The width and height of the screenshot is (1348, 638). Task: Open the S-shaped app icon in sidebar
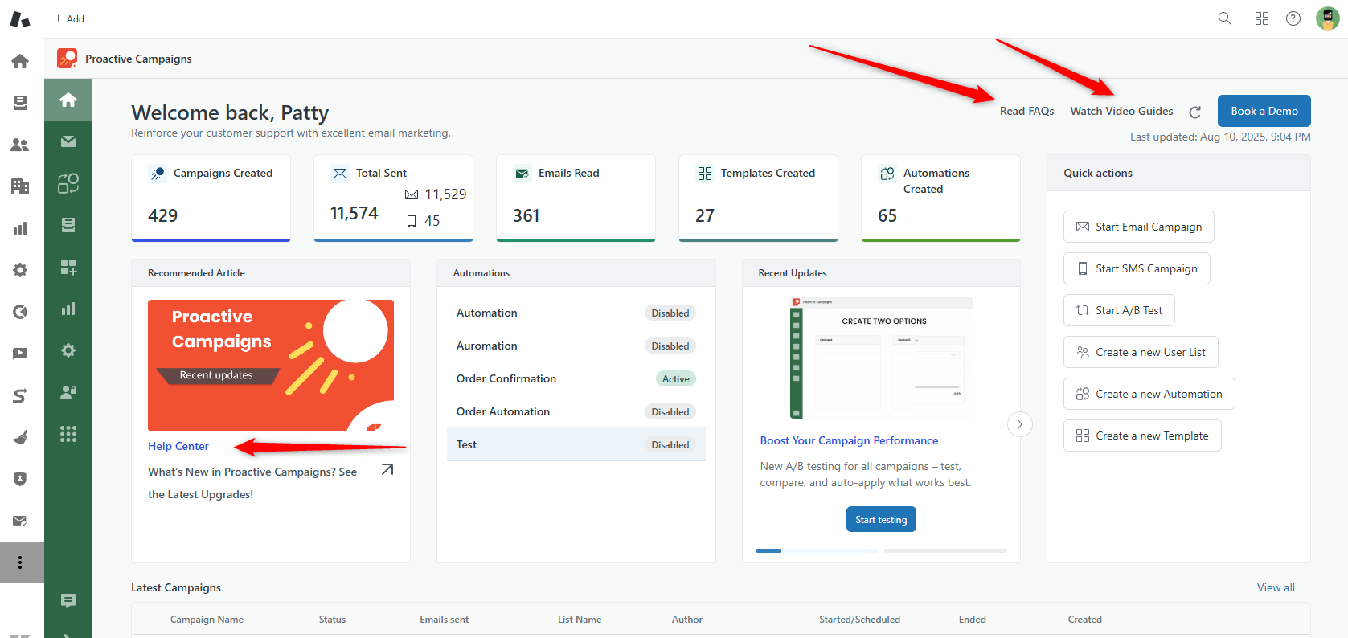[20, 395]
